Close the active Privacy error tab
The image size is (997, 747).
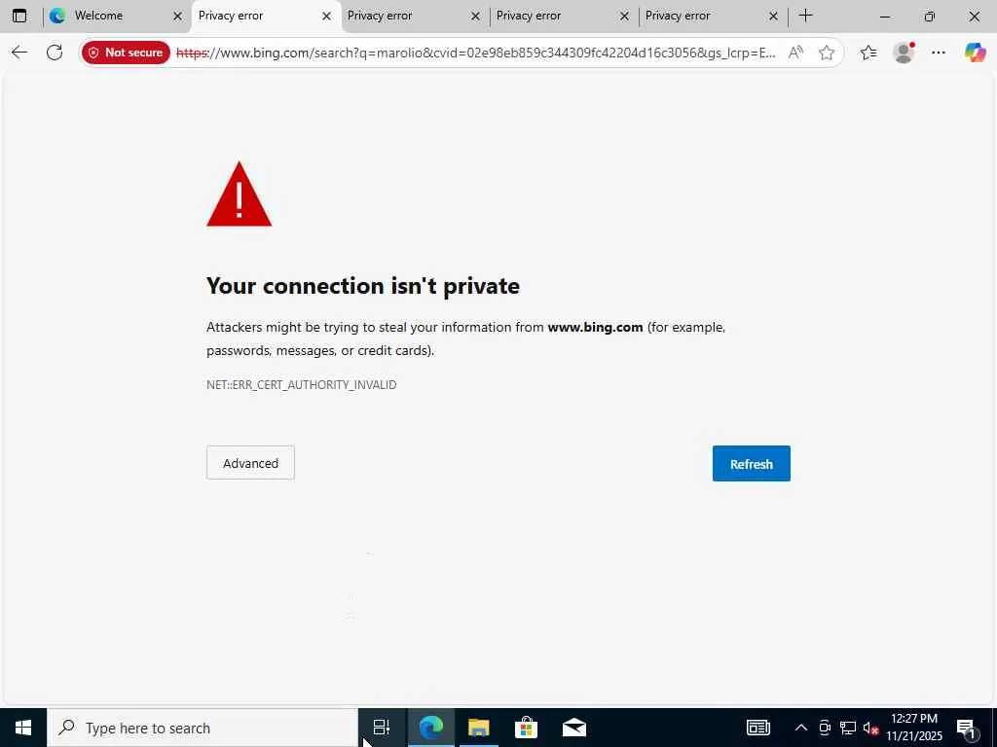(x=327, y=17)
